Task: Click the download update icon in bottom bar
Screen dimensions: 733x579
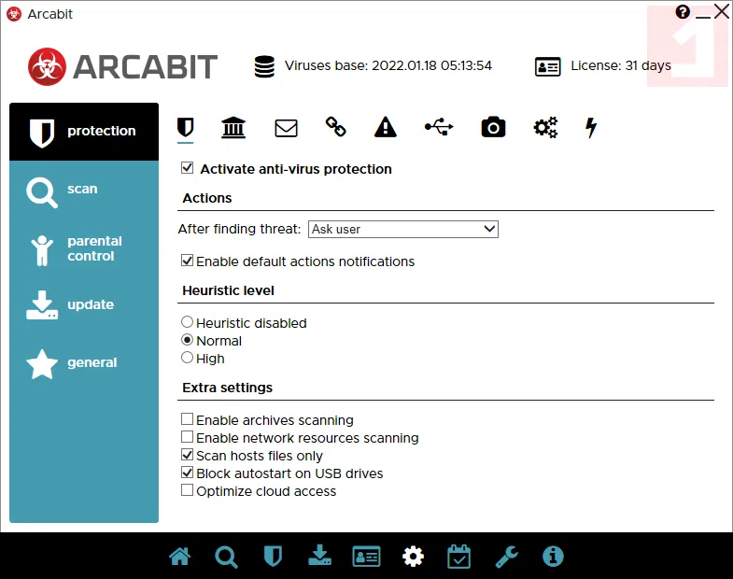Action: tap(319, 556)
